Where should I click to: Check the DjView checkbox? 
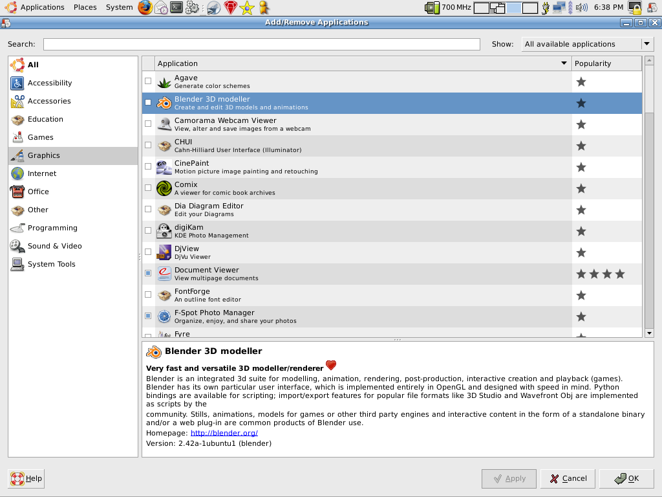(148, 252)
